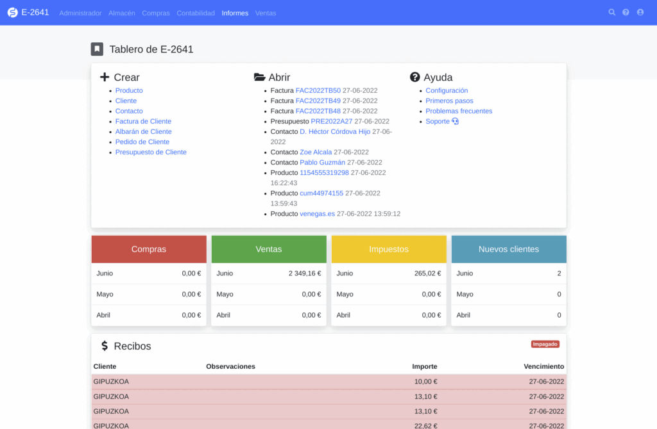Click the E-2641 logo icon
Screen dimensions: 657x429
tap(12, 13)
